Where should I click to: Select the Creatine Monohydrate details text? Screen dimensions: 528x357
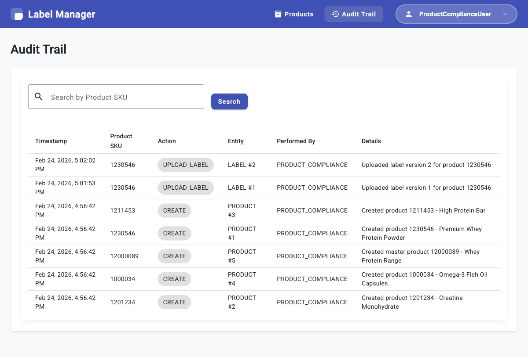click(412, 302)
